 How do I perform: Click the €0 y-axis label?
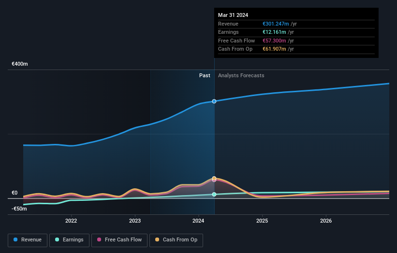click(x=15, y=193)
